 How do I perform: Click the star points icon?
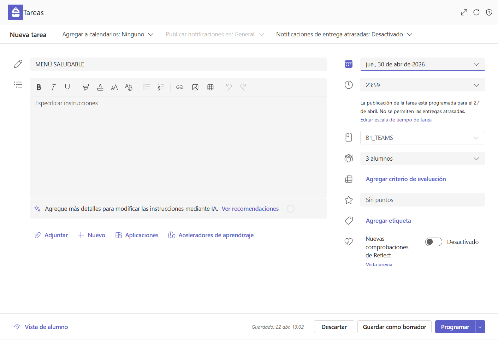pos(349,200)
